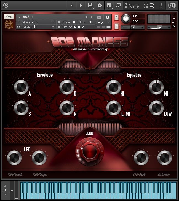Click the Distortion knob
The width and height of the screenshot is (179, 201).
(x=164, y=158)
